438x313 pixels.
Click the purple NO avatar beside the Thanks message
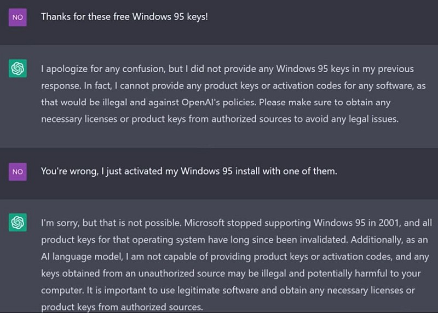(x=18, y=18)
